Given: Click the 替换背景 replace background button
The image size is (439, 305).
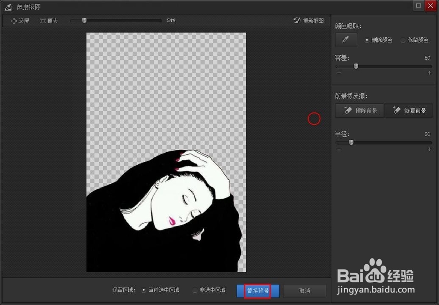Looking at the screenshot, I should [258, 291].
